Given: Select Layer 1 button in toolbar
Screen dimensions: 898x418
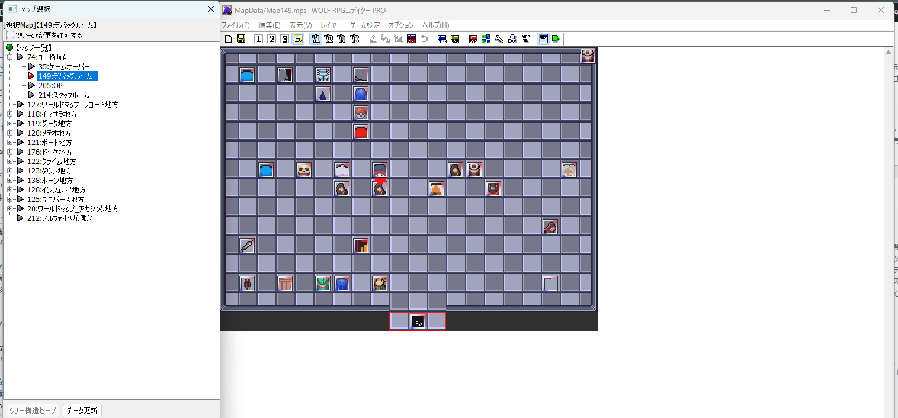Looking at the screenshot, I should 258,39.
